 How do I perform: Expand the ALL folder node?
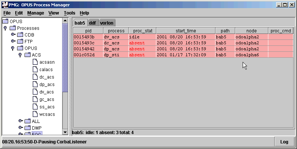click(20, 121)
